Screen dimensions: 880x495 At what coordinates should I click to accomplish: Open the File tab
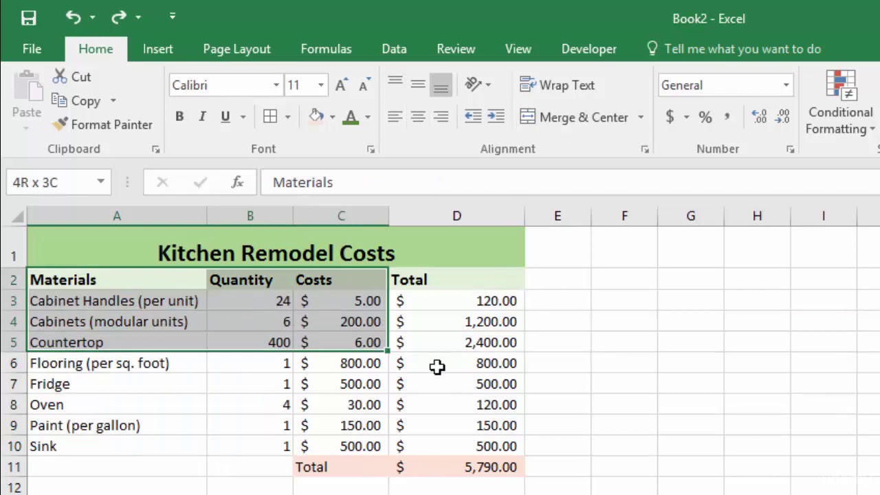point(32,49)
